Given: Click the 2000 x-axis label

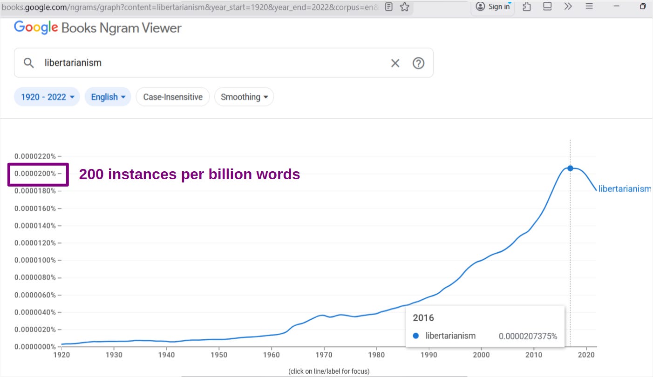Looking at the screenshot, I should pos(481,355).
